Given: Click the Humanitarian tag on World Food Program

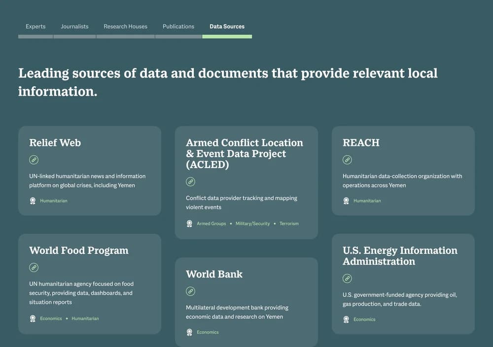Looking at the screenshot, I should (x=85, y=319).
